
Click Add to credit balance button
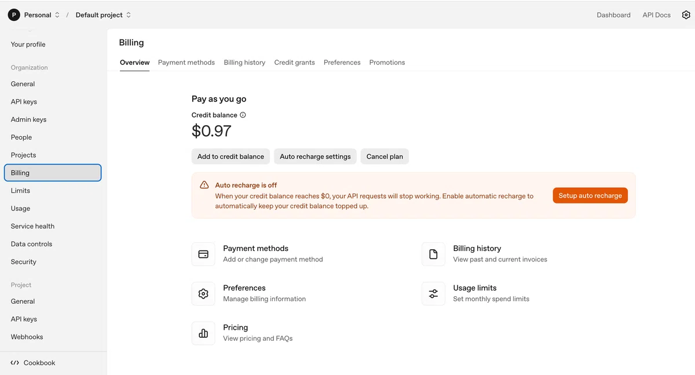click(x=231, y=156)
